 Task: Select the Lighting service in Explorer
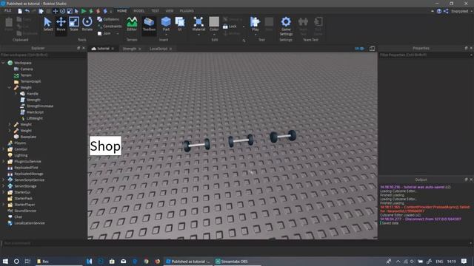tap(21, 155)
